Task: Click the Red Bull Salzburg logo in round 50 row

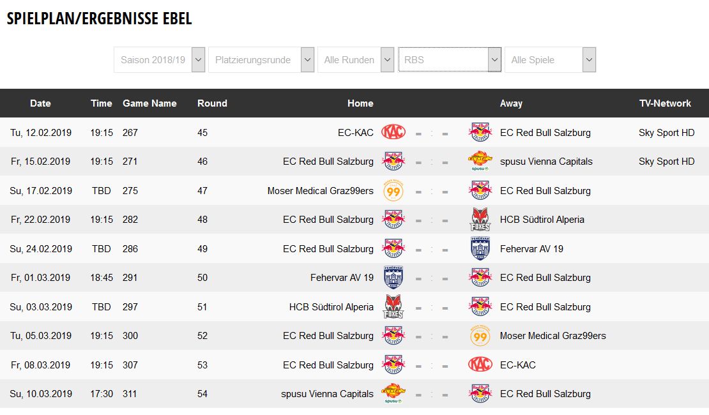Action: click(x=480, y=278)
